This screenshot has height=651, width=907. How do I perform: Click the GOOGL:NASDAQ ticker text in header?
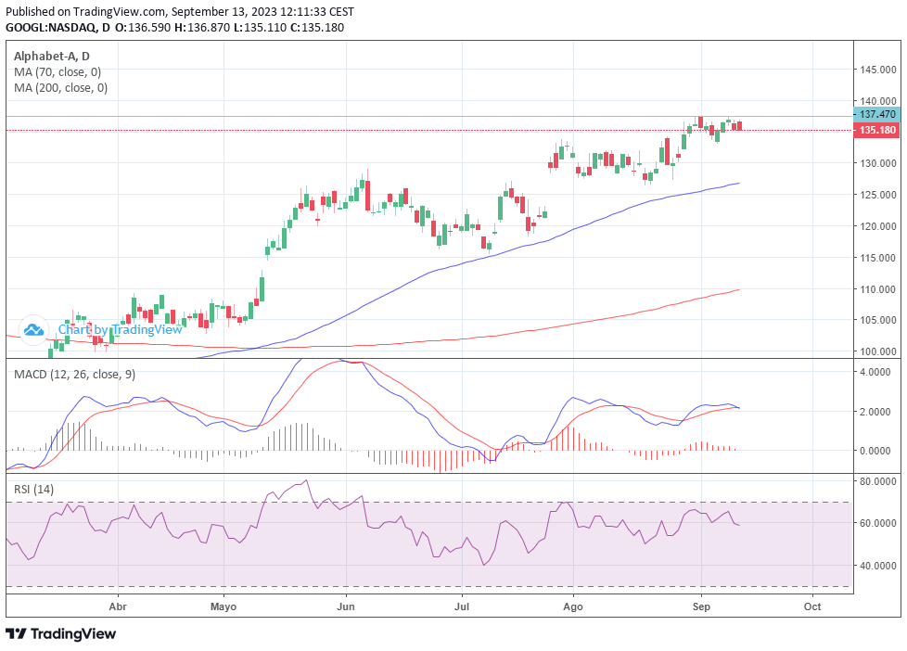pos(52,28)
